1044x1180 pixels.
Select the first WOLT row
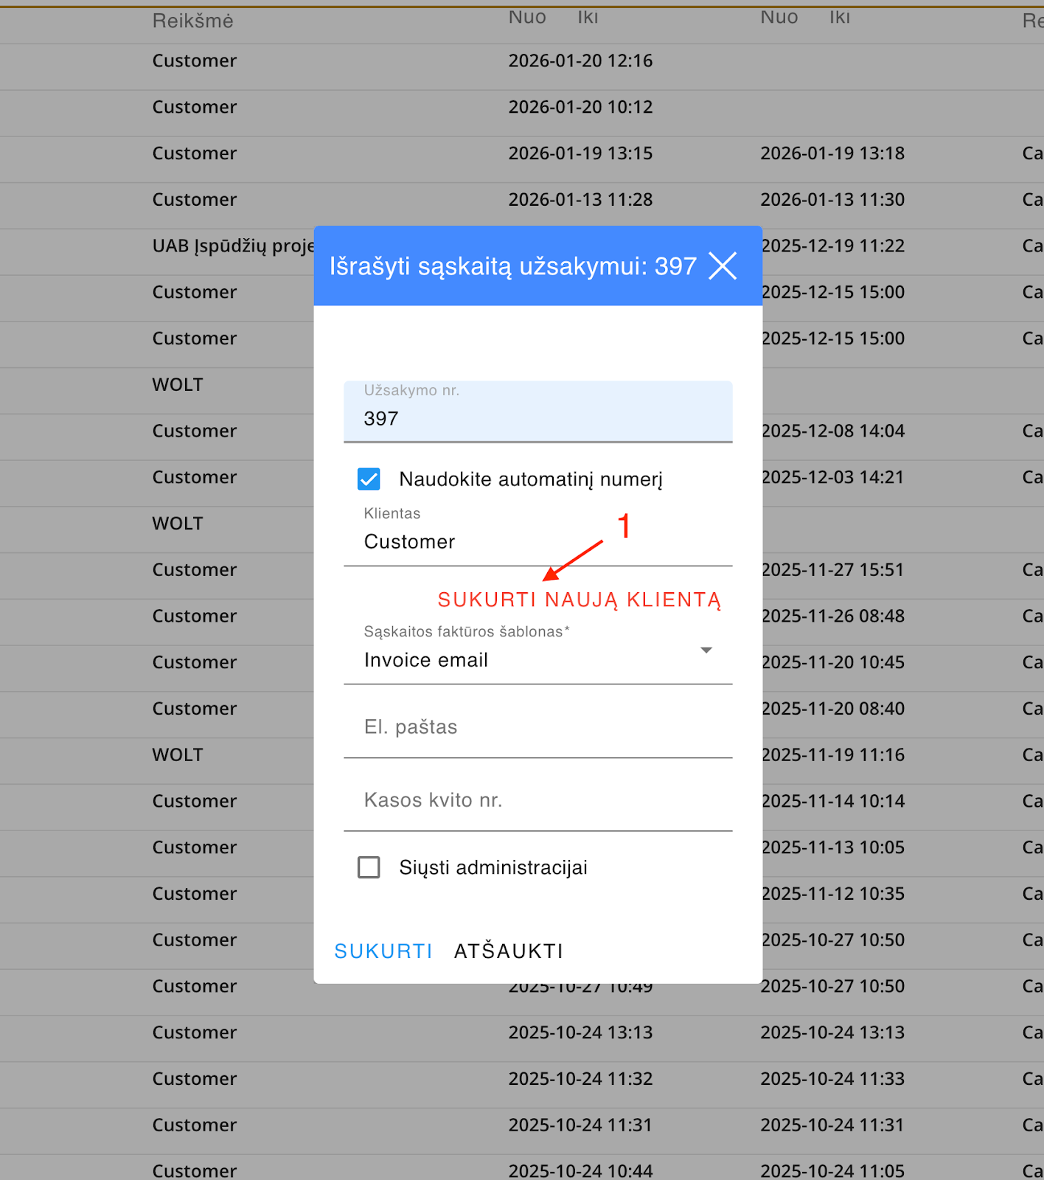point(178,385)
